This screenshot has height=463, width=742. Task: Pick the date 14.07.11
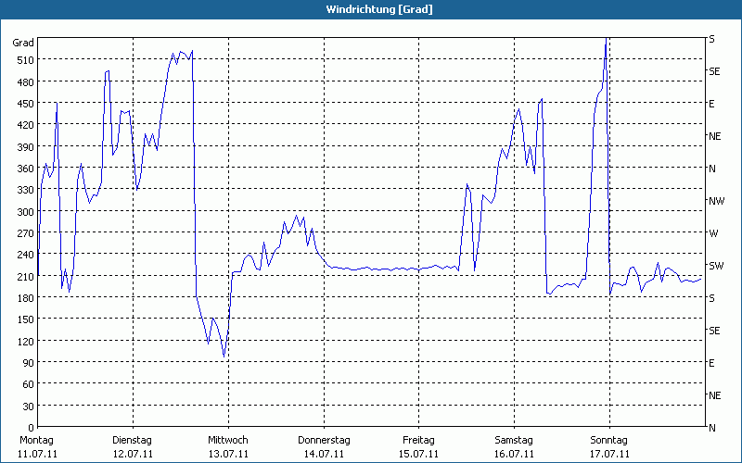[x=324, y=454]
